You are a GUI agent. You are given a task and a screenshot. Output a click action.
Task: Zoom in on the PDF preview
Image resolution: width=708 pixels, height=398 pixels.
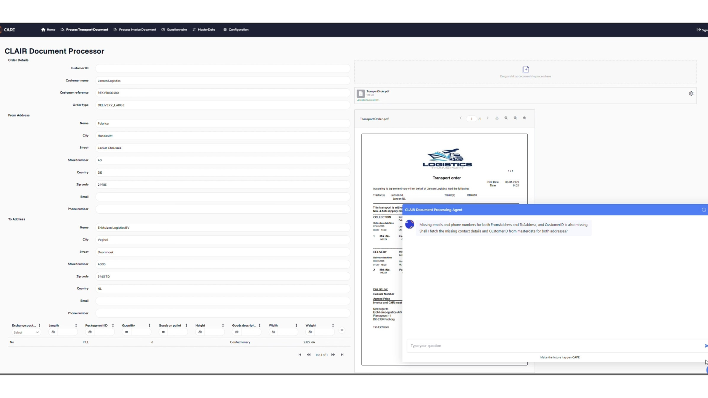click(515, 118)
